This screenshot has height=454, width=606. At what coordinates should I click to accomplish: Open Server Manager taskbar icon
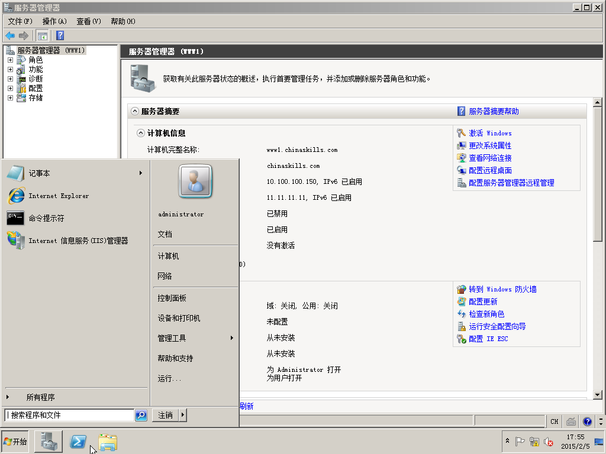pos(49,442)
